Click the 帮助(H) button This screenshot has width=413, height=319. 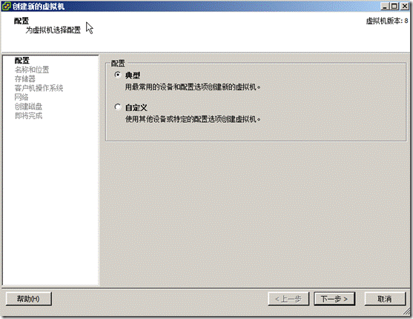[x=29, y=299]
